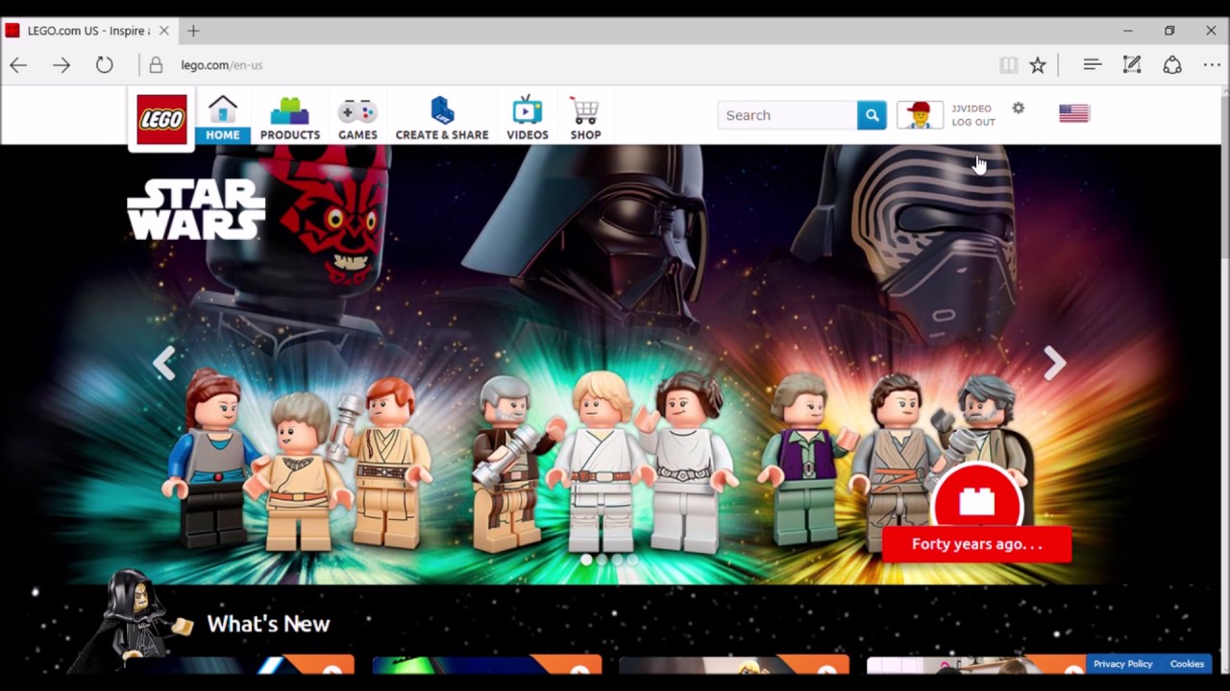Make a web note pen icon
The image size is (1230, 691).
pyautogui.click(x=1132, y=64)
